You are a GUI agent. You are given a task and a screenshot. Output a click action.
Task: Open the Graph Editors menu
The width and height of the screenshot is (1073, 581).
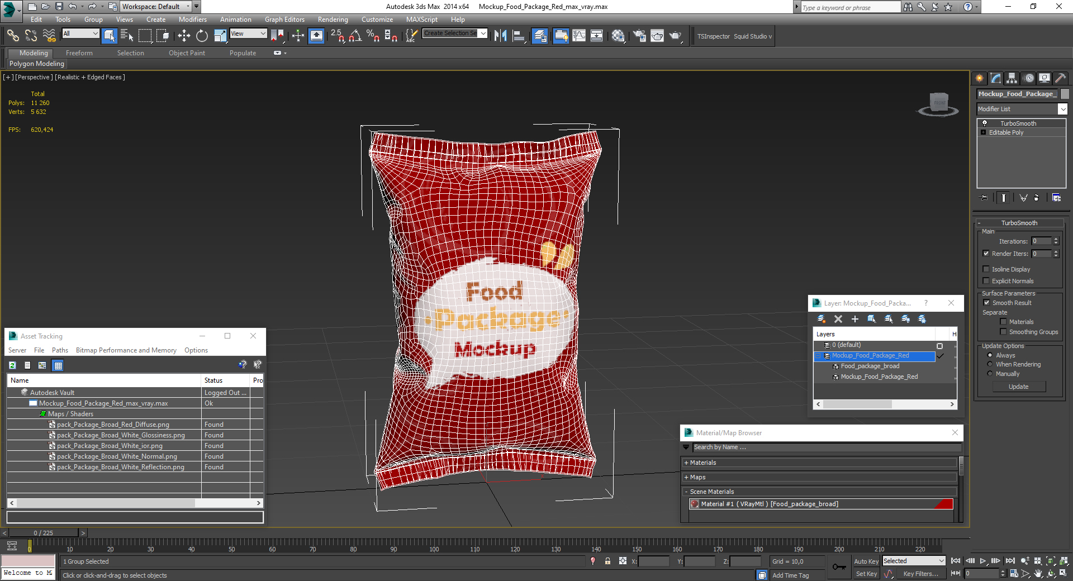284,20
